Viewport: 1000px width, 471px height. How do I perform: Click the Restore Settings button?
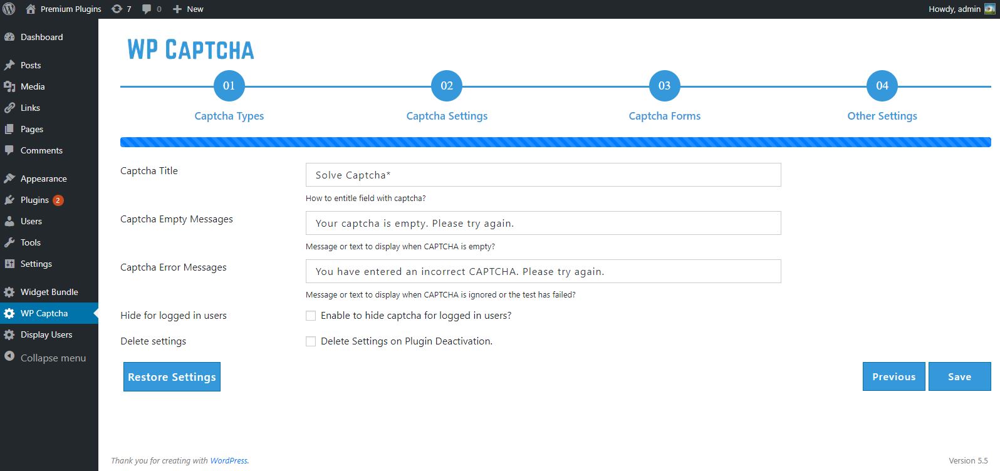click(x=172, y=376)
